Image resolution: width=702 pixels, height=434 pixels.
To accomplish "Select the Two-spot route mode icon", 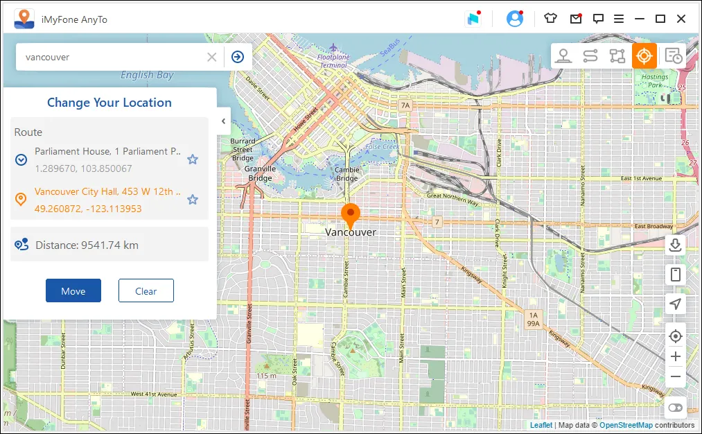I will (x=590, y=56).
